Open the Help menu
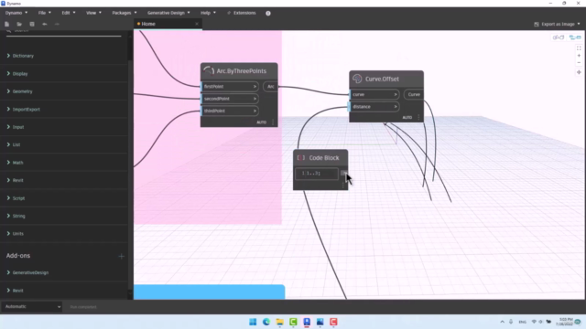Image resolution: width=586 pixels, height=329 pixels. pos(208,13)
